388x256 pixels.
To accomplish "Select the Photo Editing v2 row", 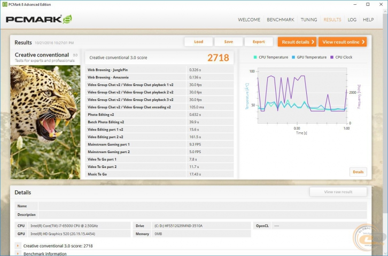I will click(159, 115).
